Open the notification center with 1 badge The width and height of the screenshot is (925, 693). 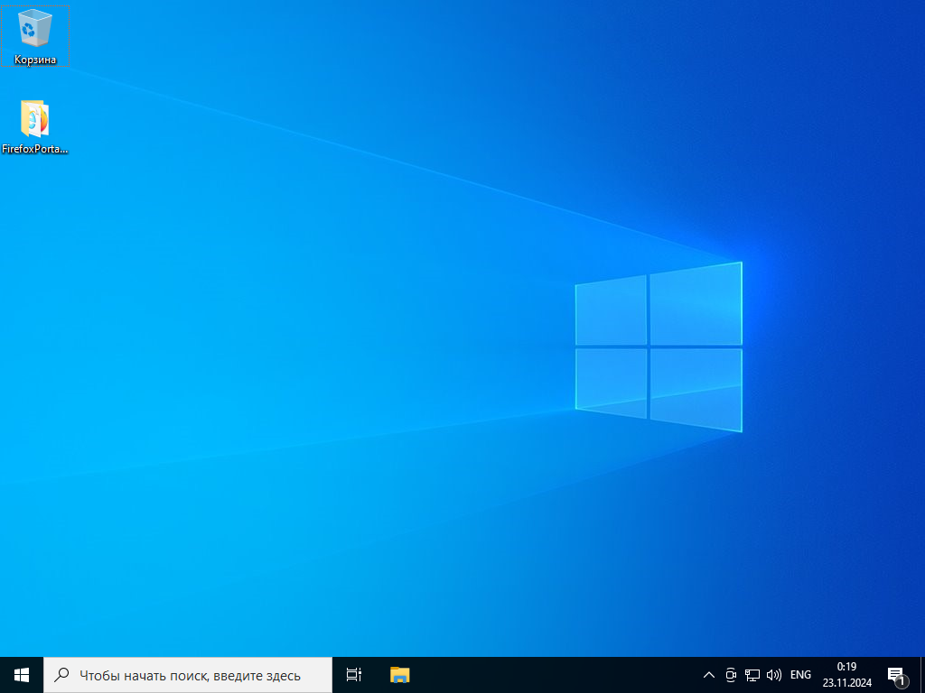point(896,675)
